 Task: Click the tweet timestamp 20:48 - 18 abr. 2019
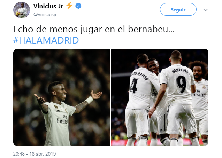[x=35, y=154]
